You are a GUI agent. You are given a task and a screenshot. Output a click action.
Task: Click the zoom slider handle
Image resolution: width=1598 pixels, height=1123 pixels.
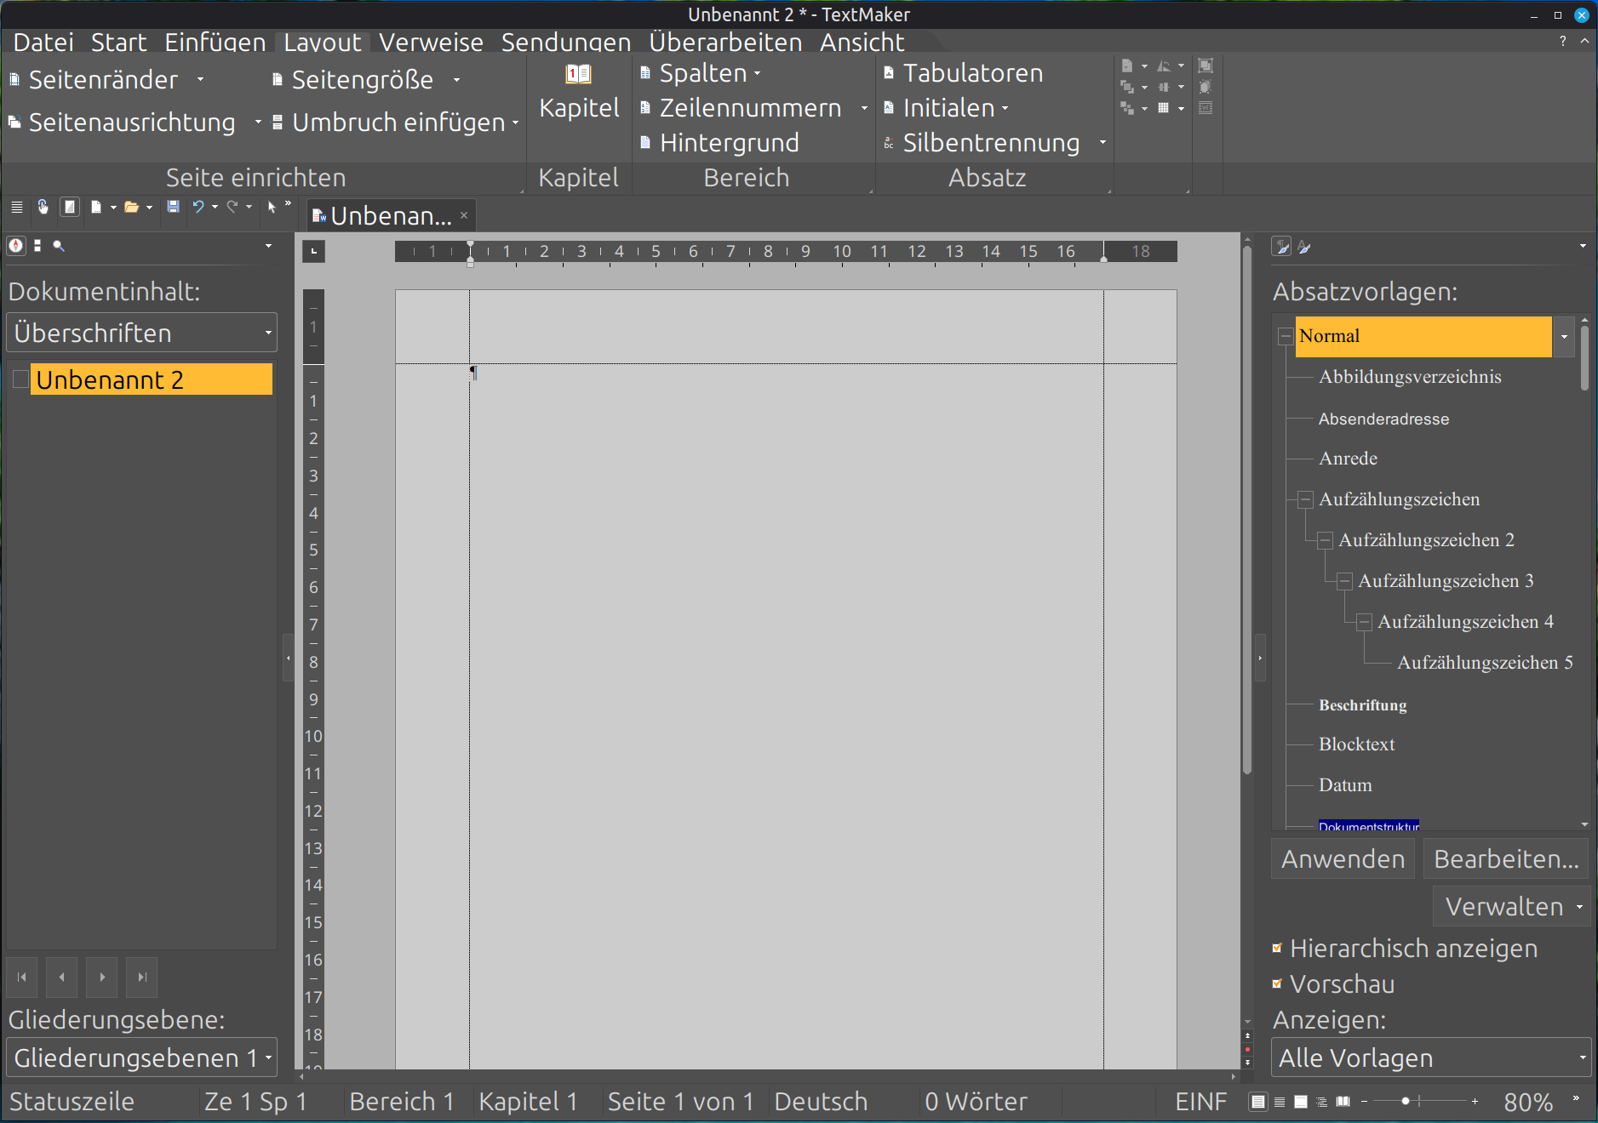pos(1405,1102)
